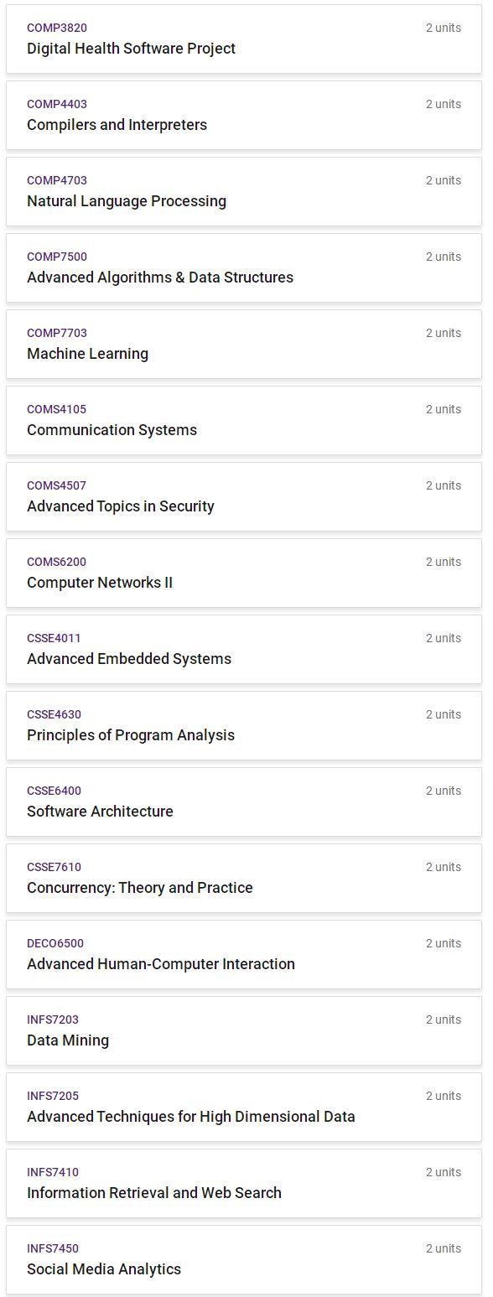Open the Advanced Embedded Systems course
493x1297 pixels.
[x=244, y=649]
